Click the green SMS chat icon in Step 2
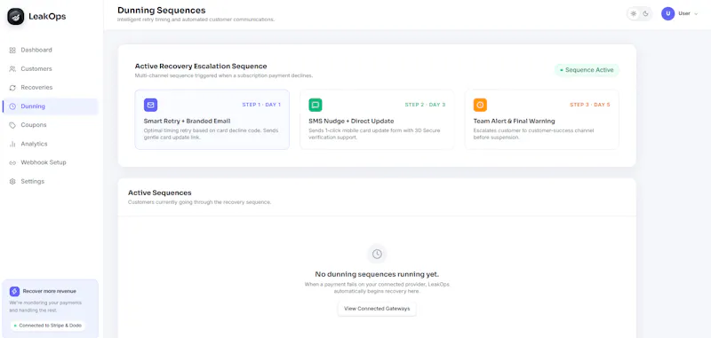The image size is (711, 338). [316, 105]
